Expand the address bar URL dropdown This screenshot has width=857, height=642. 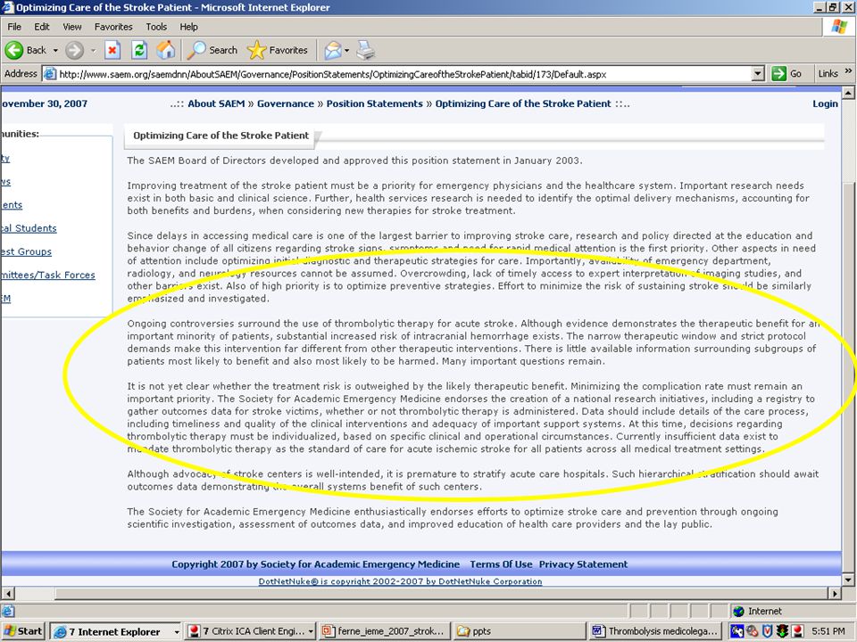(758, 74)
